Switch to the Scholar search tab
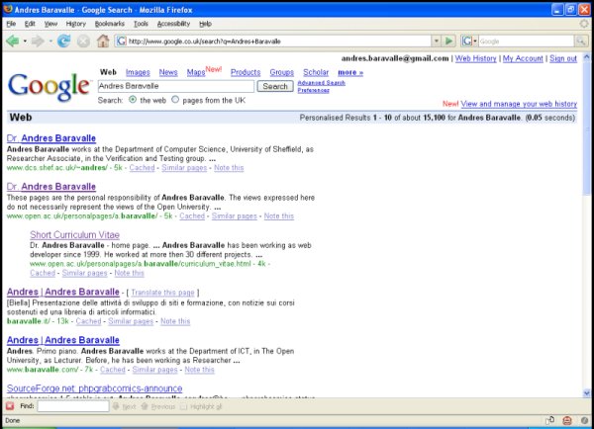 [316, 72]
